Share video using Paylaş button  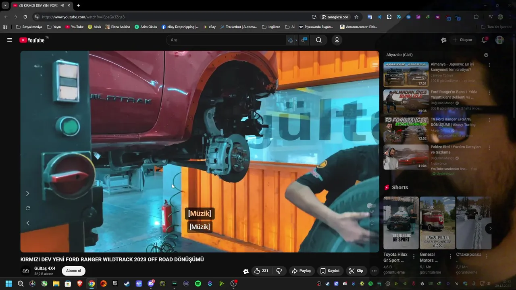[301, 271]
